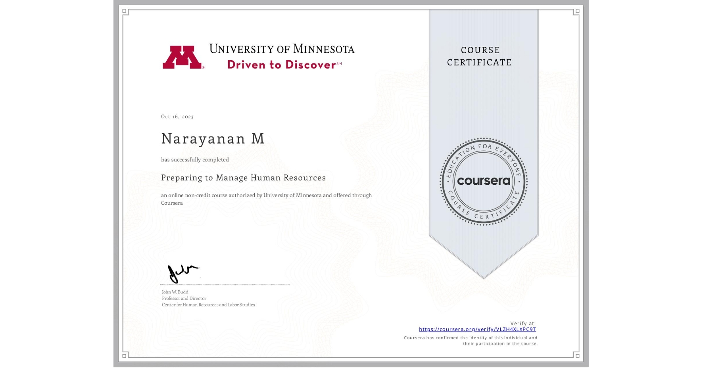The width and height of the screenshot is (703, 368).
Task: Click the date Oct 16, 2023
Action: tap(177, 116)
